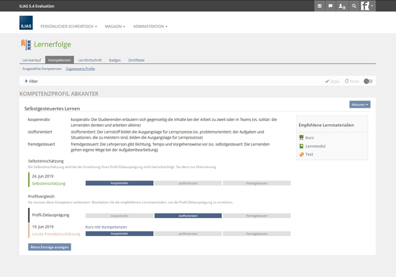This screenshot has height=277, width=396.
Task: Open the Magazin menu
Action: [114, 26]
